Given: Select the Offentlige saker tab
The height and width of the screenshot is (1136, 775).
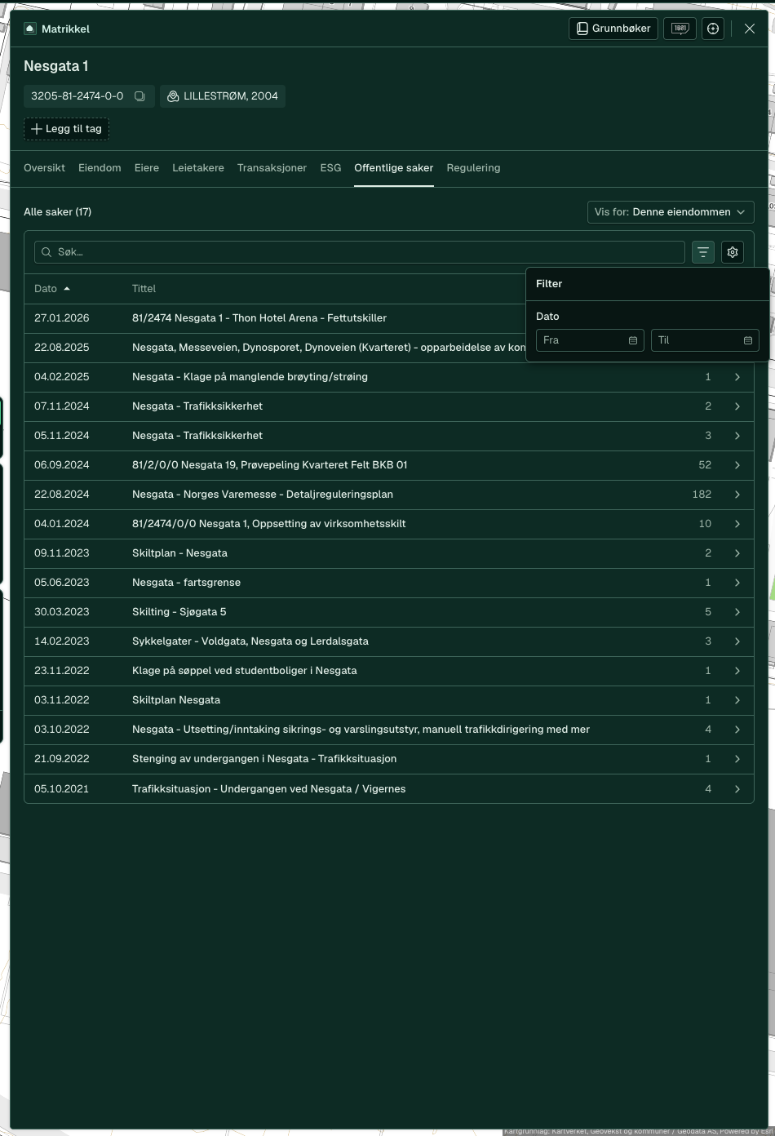Looking at the screenshot, I should (394, 168).
